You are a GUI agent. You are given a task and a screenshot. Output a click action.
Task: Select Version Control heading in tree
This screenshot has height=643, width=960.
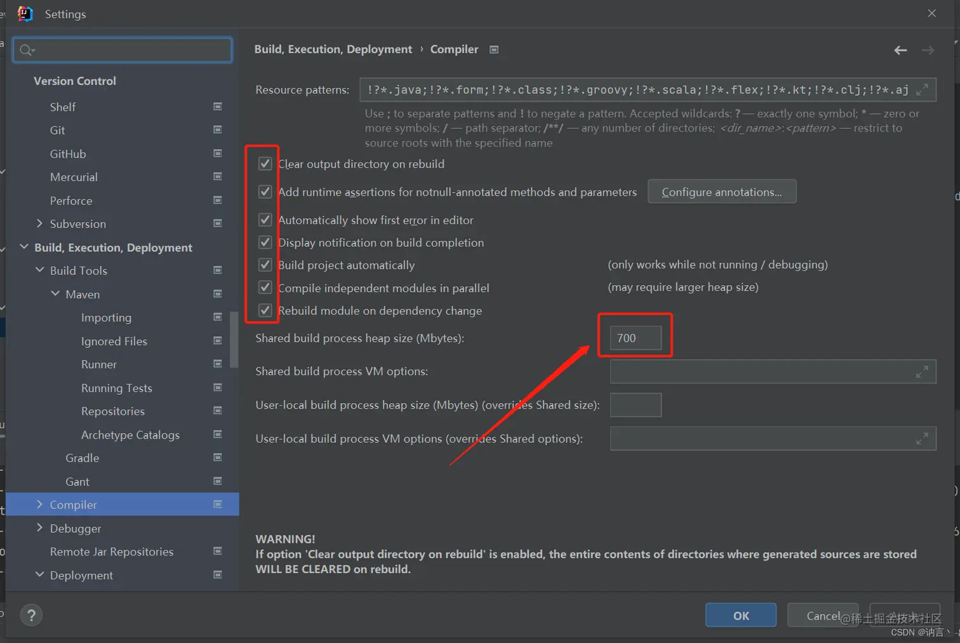75,81
